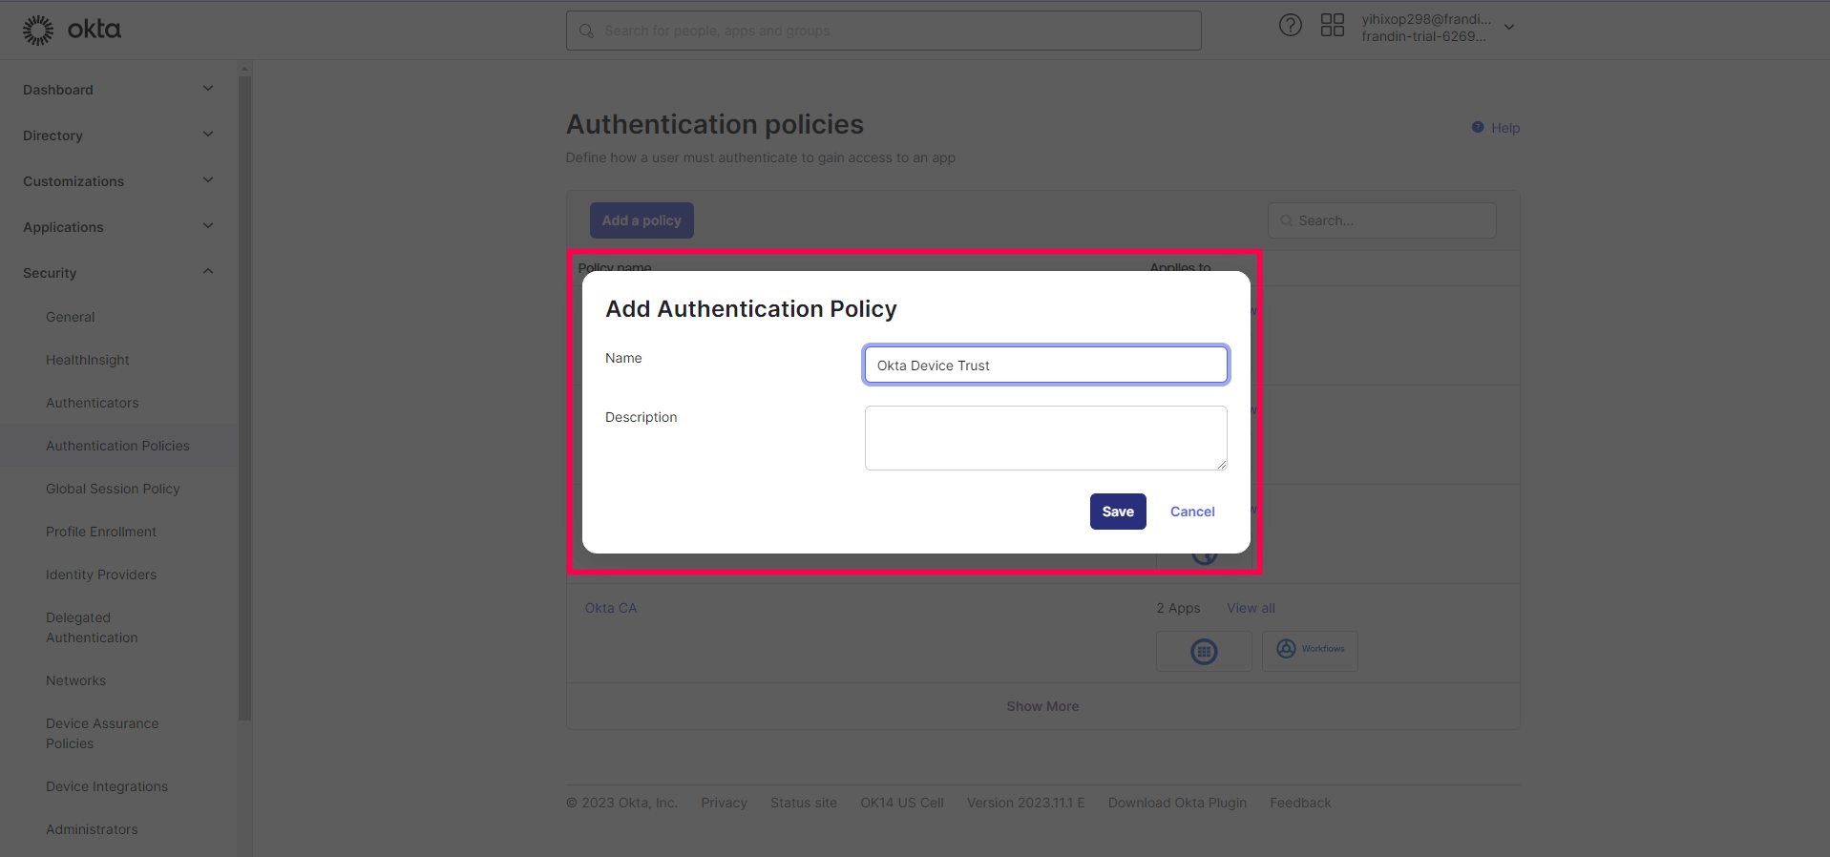Expand the Applications sidebar chevron
Viewport: 1830px width, 857px height.
coord(208,226)
